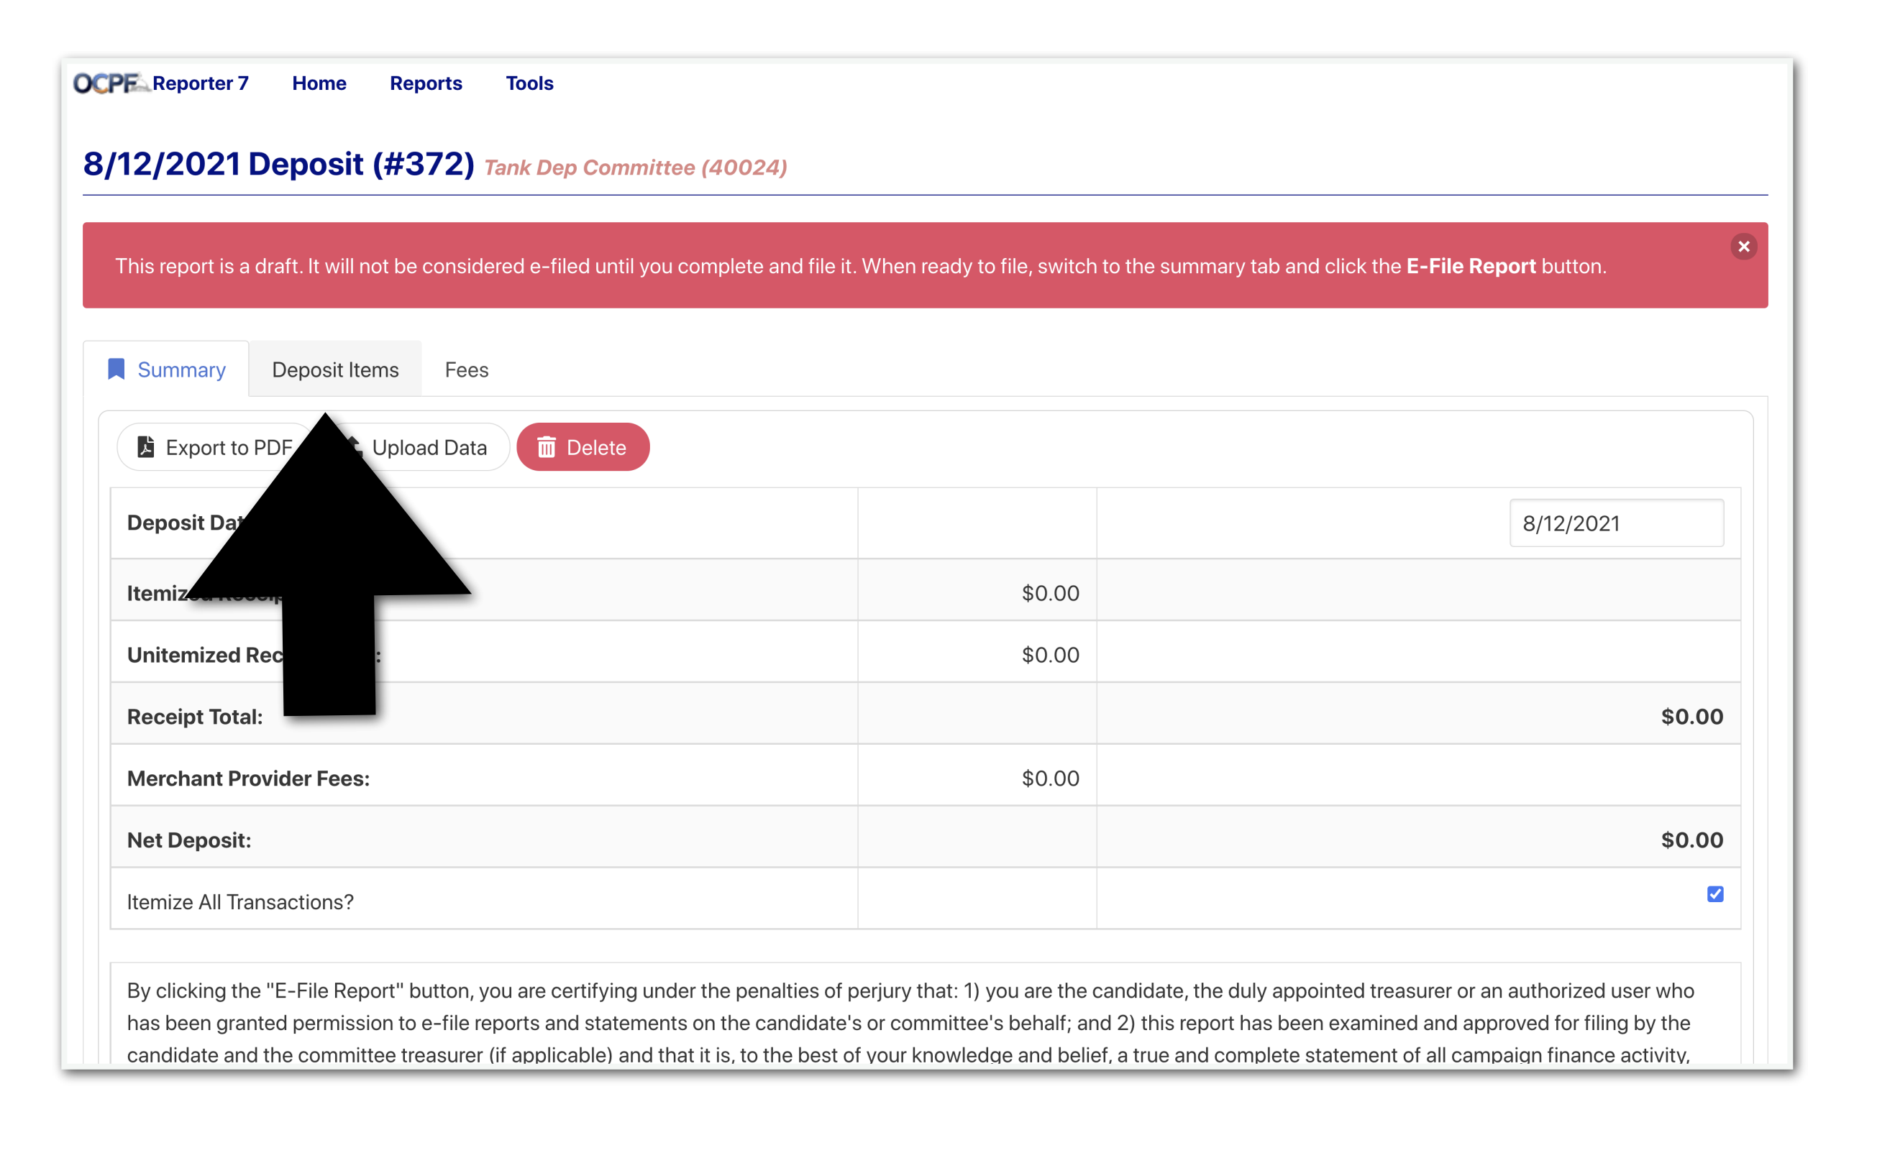The height and width of the screenshot is (1153, 1877).
Task: Click the red Delete button label
Action: (595, 448)
